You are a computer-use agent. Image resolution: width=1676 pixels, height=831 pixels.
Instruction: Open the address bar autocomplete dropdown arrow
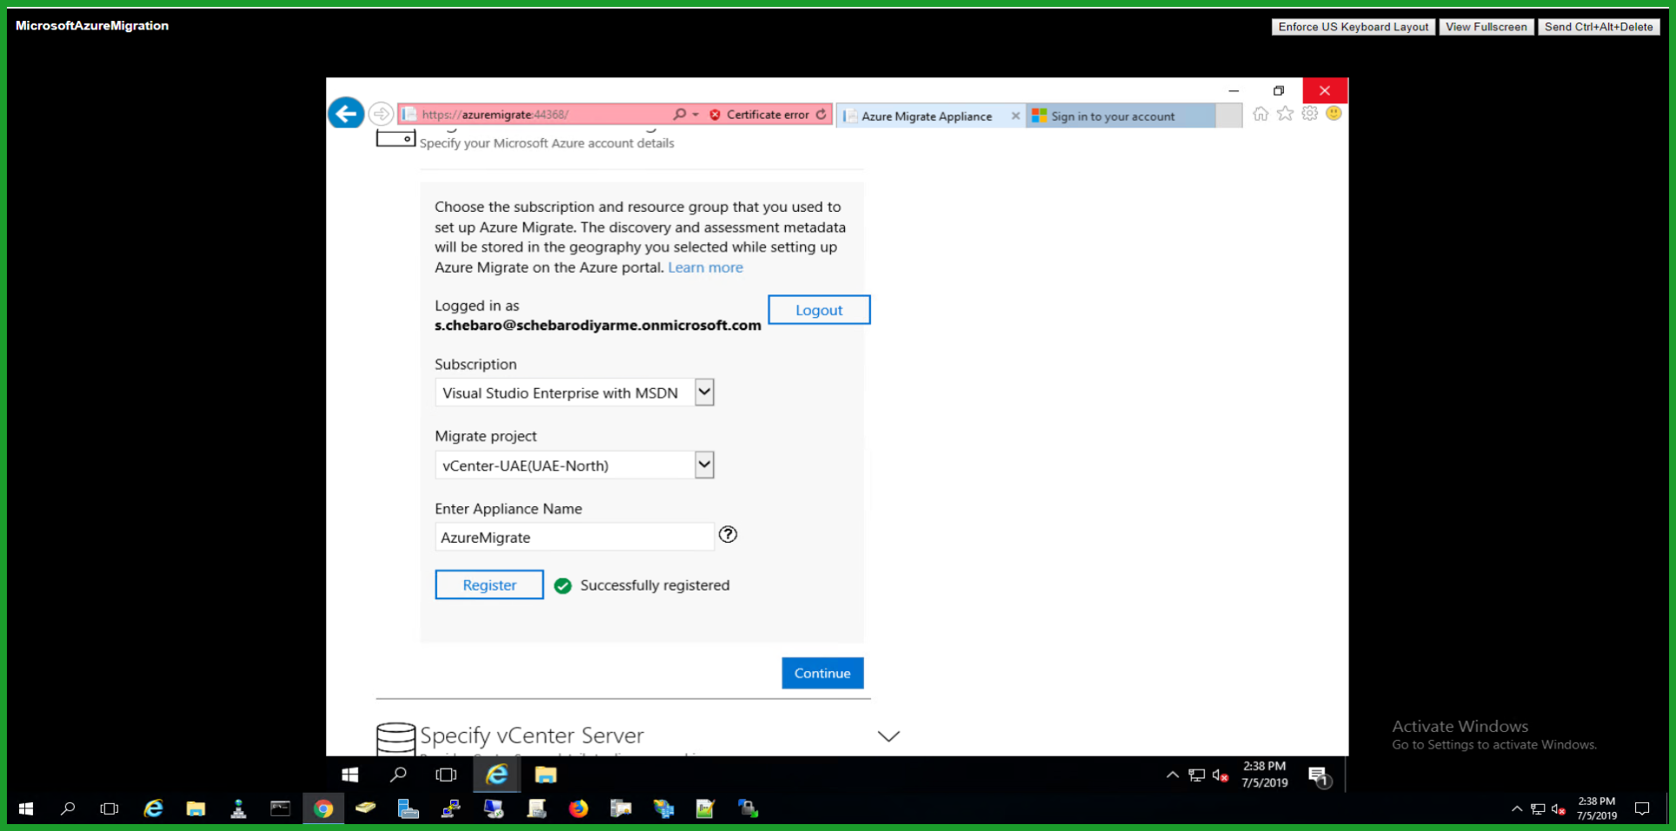click(695, 115)
